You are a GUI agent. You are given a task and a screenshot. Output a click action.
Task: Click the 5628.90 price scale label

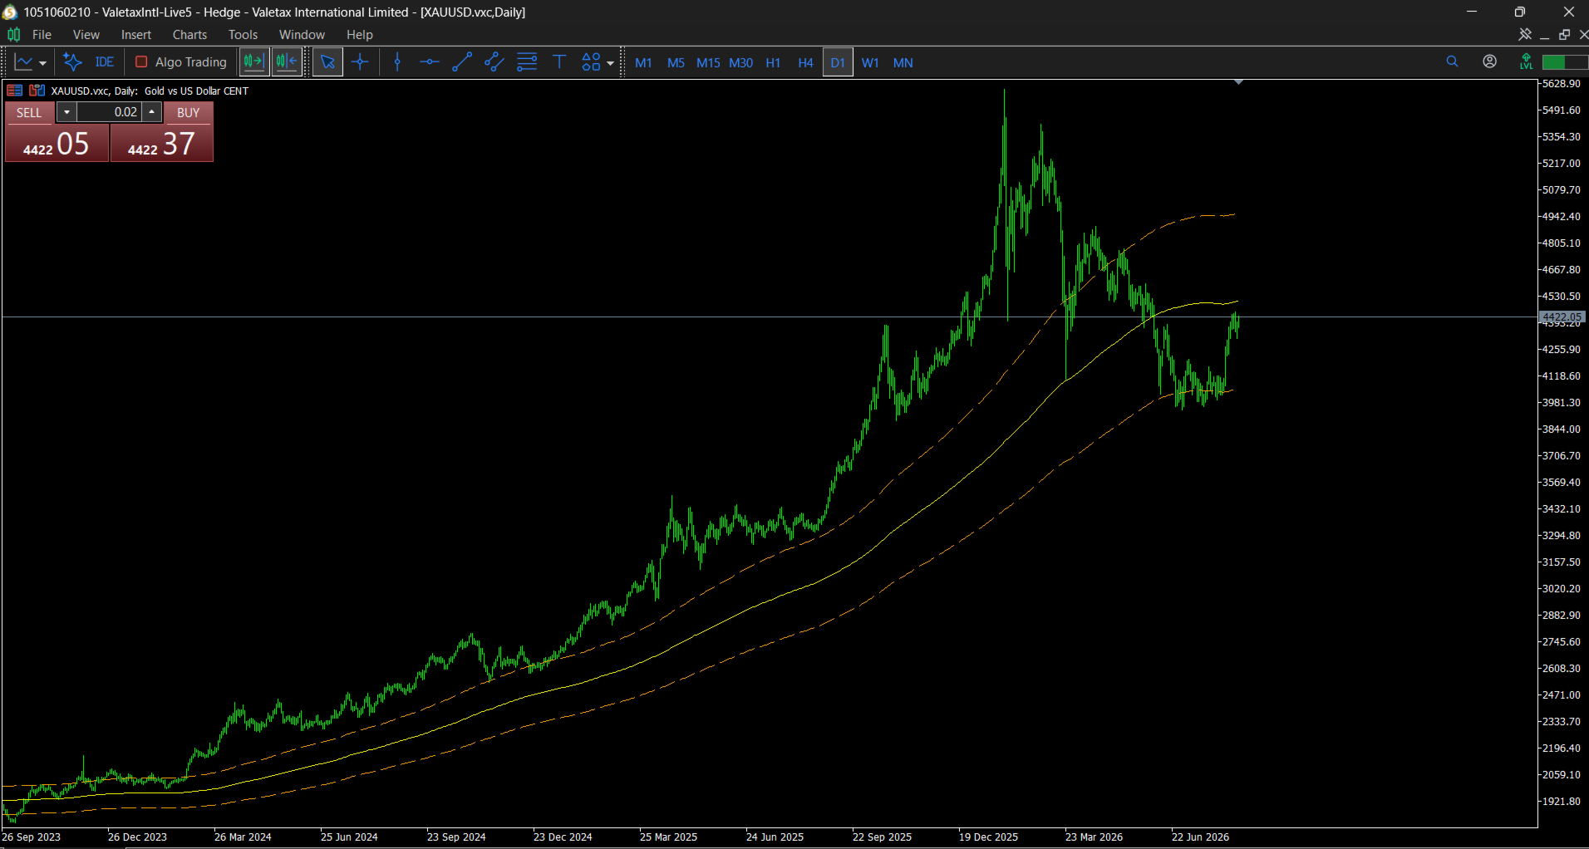point(1561,84)
